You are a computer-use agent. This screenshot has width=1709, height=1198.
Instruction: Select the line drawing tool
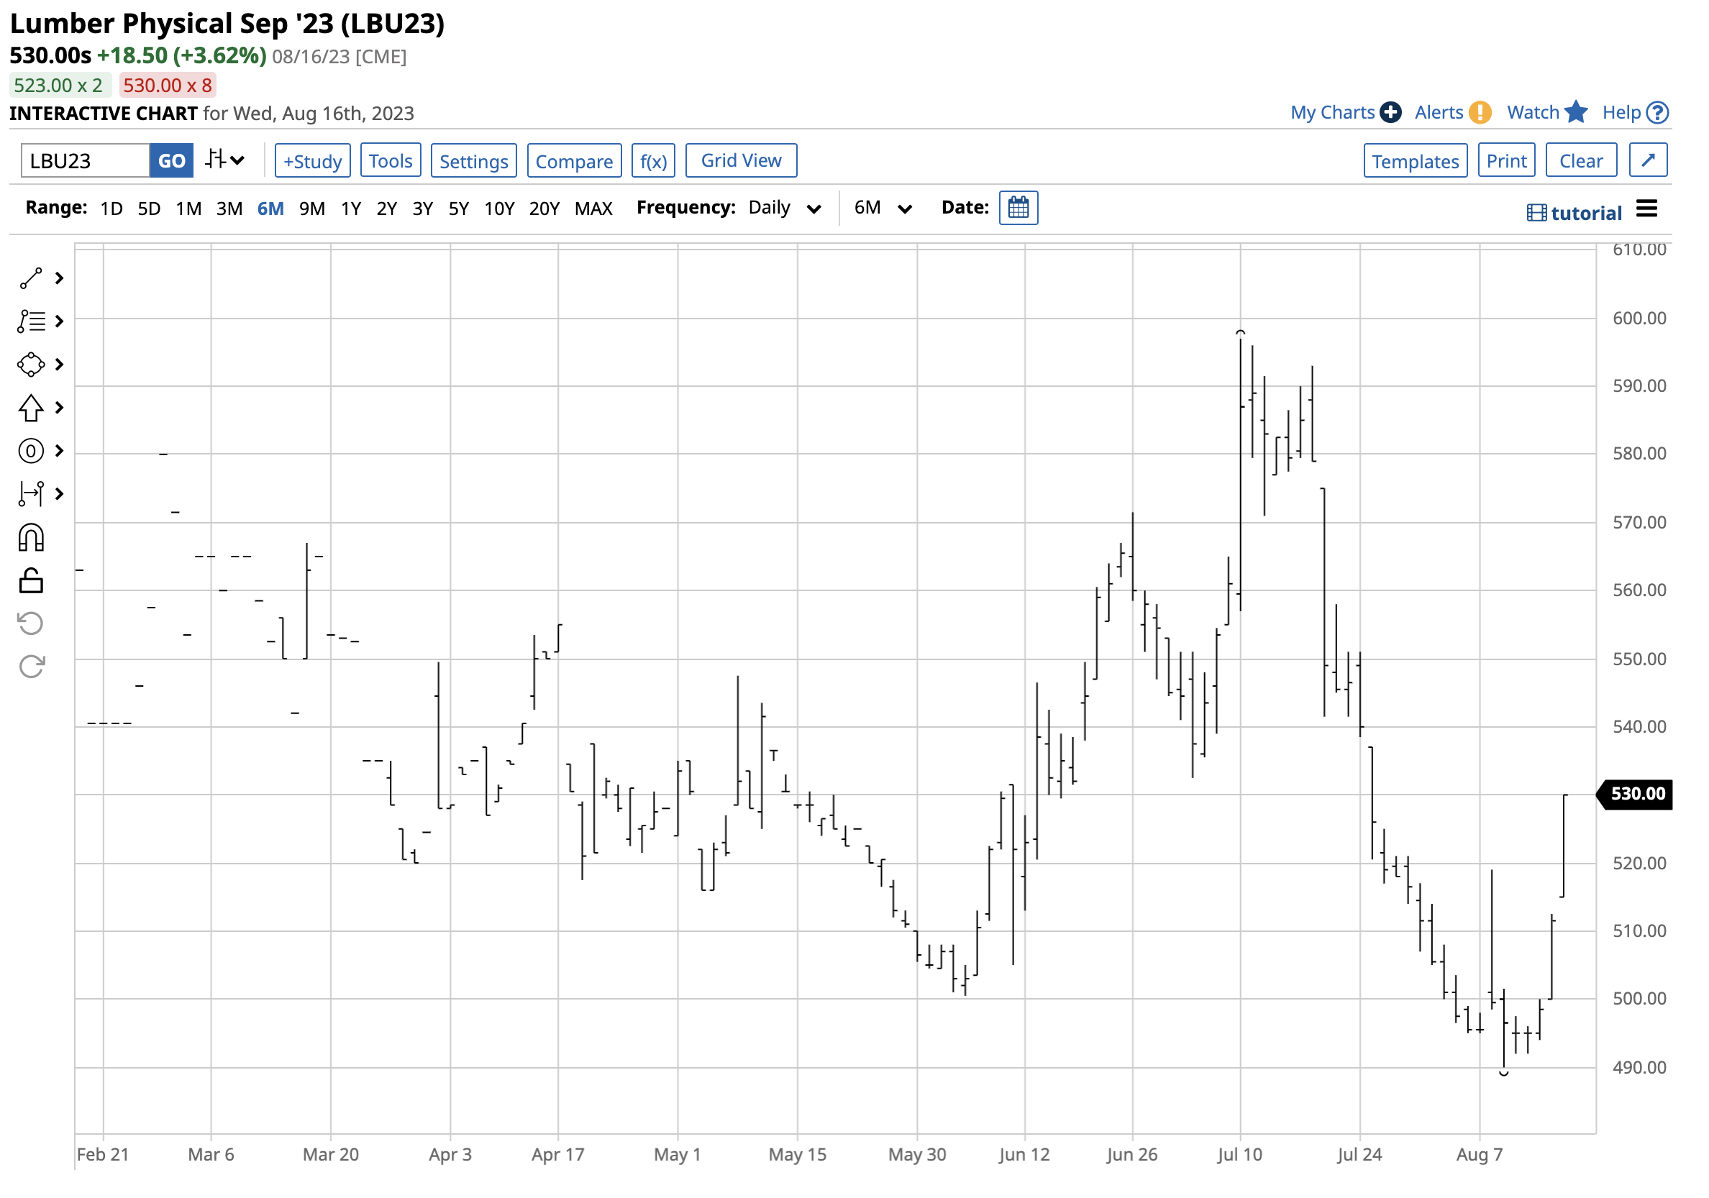pyautogui.click(x=30, y=278)
